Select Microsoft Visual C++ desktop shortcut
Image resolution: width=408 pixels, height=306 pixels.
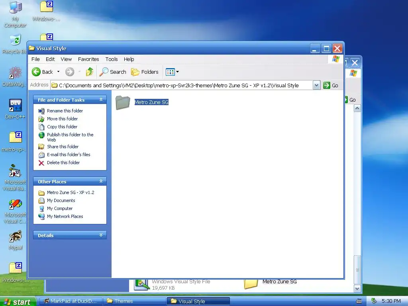tap(16, 211)
